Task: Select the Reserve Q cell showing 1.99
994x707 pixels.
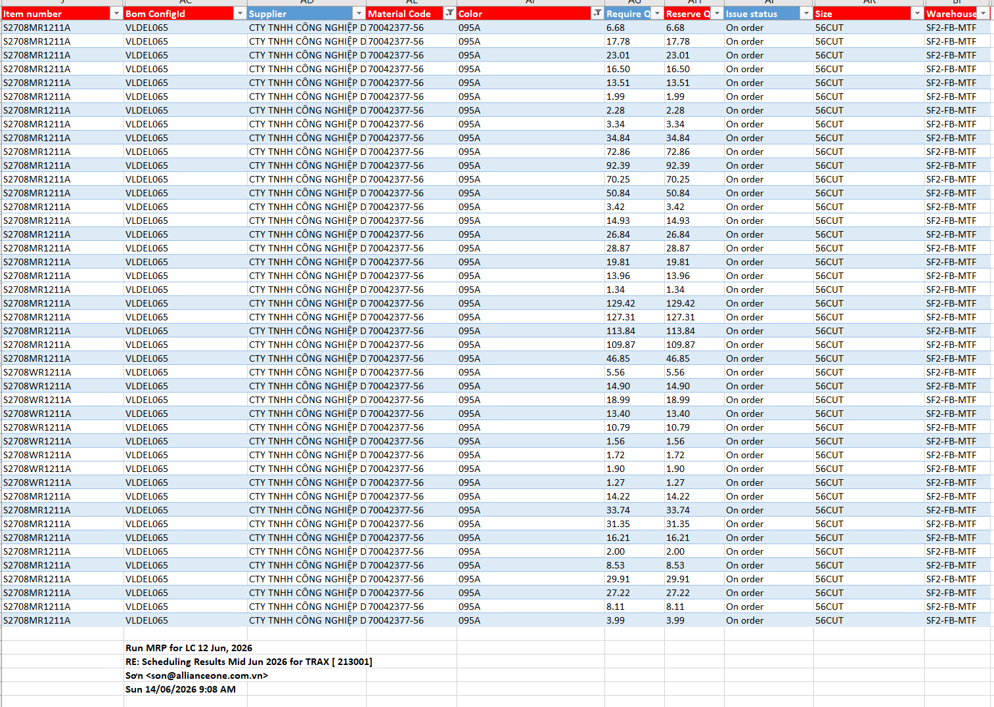Action: 694,96
